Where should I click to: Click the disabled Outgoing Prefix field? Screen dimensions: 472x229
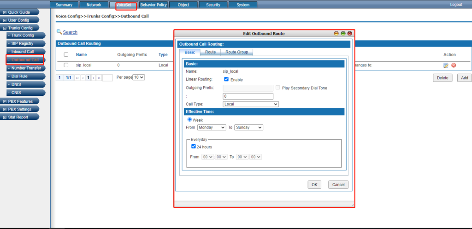pyautogui.click(x=248, y=88)
